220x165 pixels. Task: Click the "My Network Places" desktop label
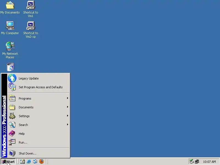coord(10,56)
